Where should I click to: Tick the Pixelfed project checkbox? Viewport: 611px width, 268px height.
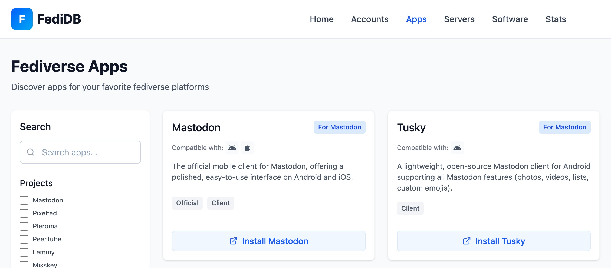click(x=24, y=213)
